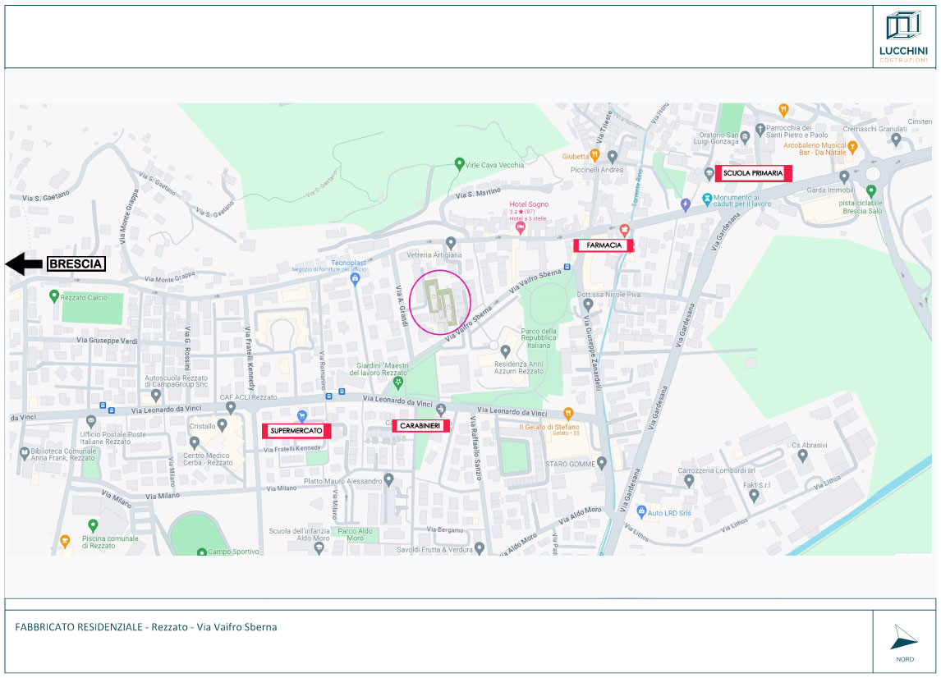
Task: Click the SUPERMERCATO red label
Action: click(x=296, y=430)
